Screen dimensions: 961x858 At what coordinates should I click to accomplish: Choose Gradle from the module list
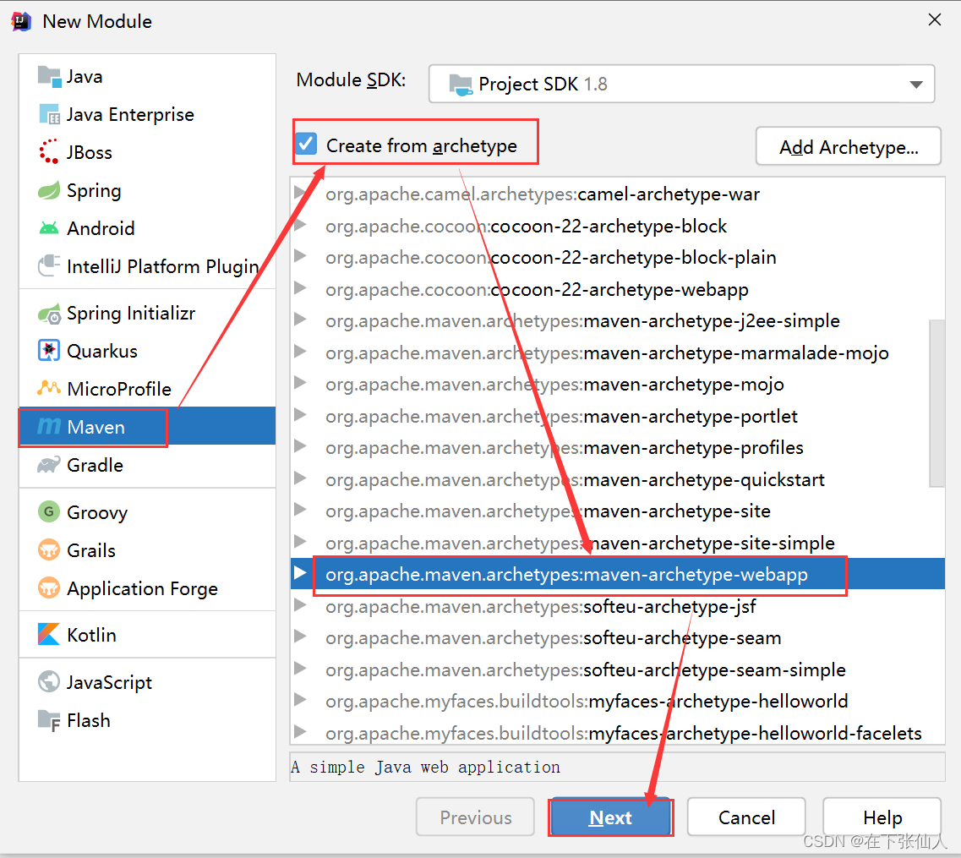147,465
